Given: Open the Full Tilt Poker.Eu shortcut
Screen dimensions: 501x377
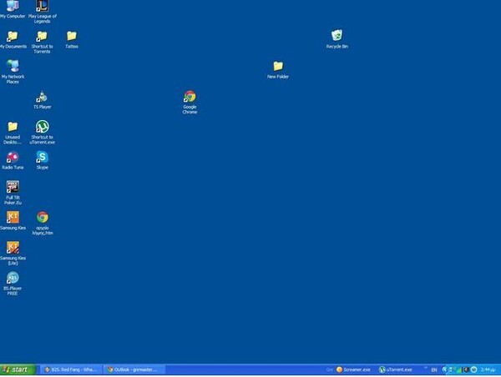Looking at the screenshot, I should pyautogui.click(x=13, y=187).
